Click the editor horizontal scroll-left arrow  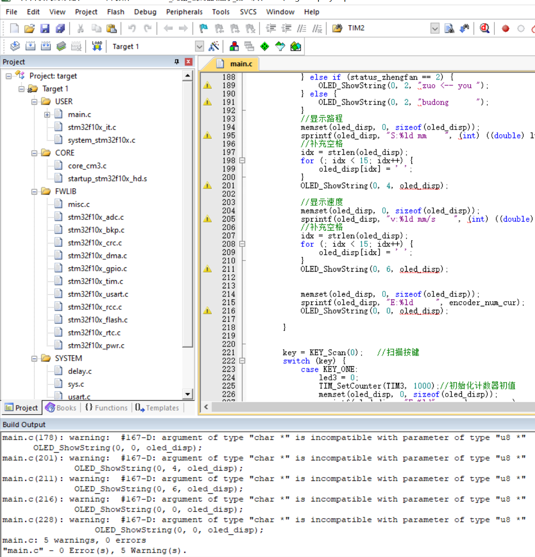click(x=206, y=407)
